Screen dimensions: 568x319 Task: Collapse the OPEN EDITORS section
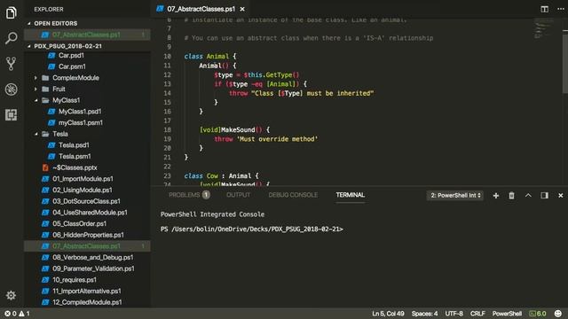[55, 23]
